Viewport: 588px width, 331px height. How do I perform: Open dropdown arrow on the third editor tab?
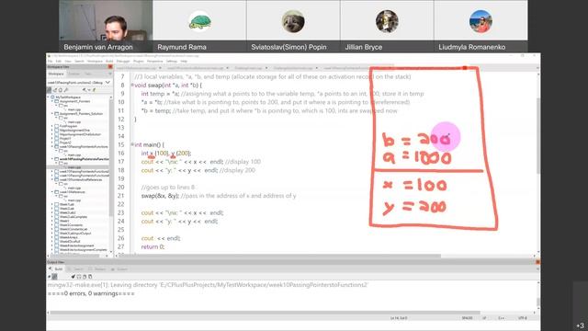pos(266,68)
